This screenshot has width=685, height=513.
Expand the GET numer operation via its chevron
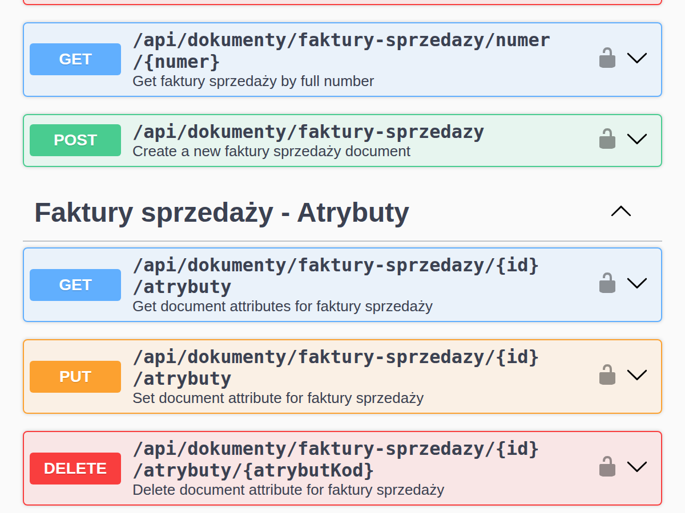point(638,58)
